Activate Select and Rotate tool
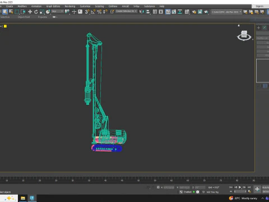Image resolution: width=269 pixels, height=202 pixels. coord(36,12)
